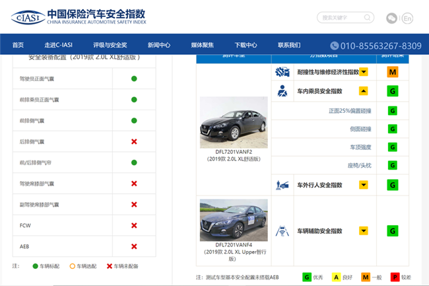Click the green G 优秀 legend swatch
Image resolution: width=429 pixels, height=286 pixels.
[307, 277]
